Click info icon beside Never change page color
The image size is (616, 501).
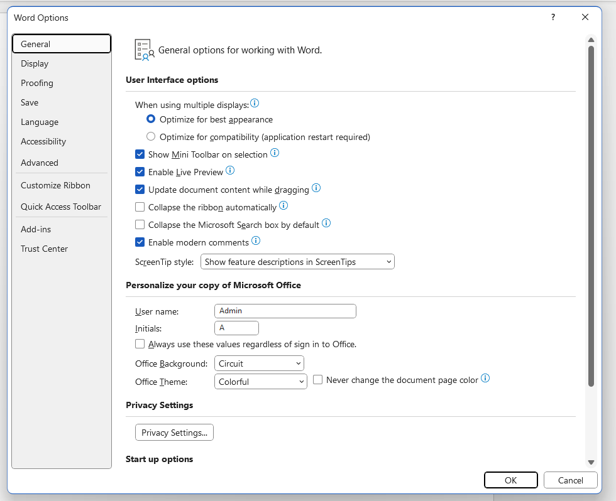point(485,378)
